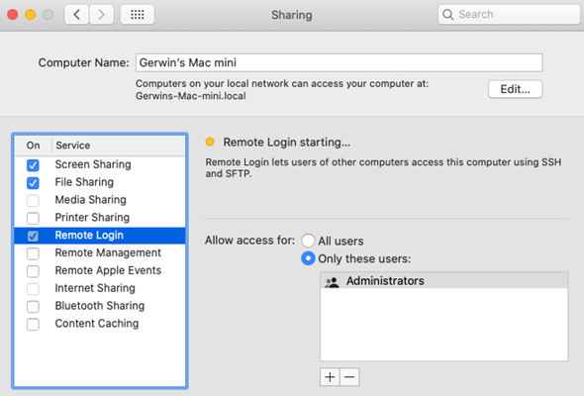The height and width of the screenshot is (396, 584).
Task: Enable the Remote Management checkbox
Action: point(33,253)
